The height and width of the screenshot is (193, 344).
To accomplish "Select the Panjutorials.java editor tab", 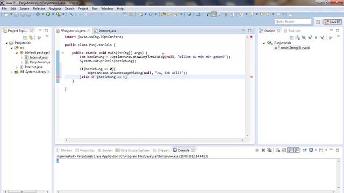I will click(x=73, y=31).
